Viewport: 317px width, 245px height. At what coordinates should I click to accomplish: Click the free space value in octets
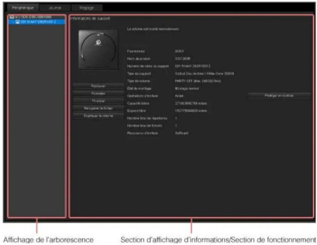coord(191,111)
